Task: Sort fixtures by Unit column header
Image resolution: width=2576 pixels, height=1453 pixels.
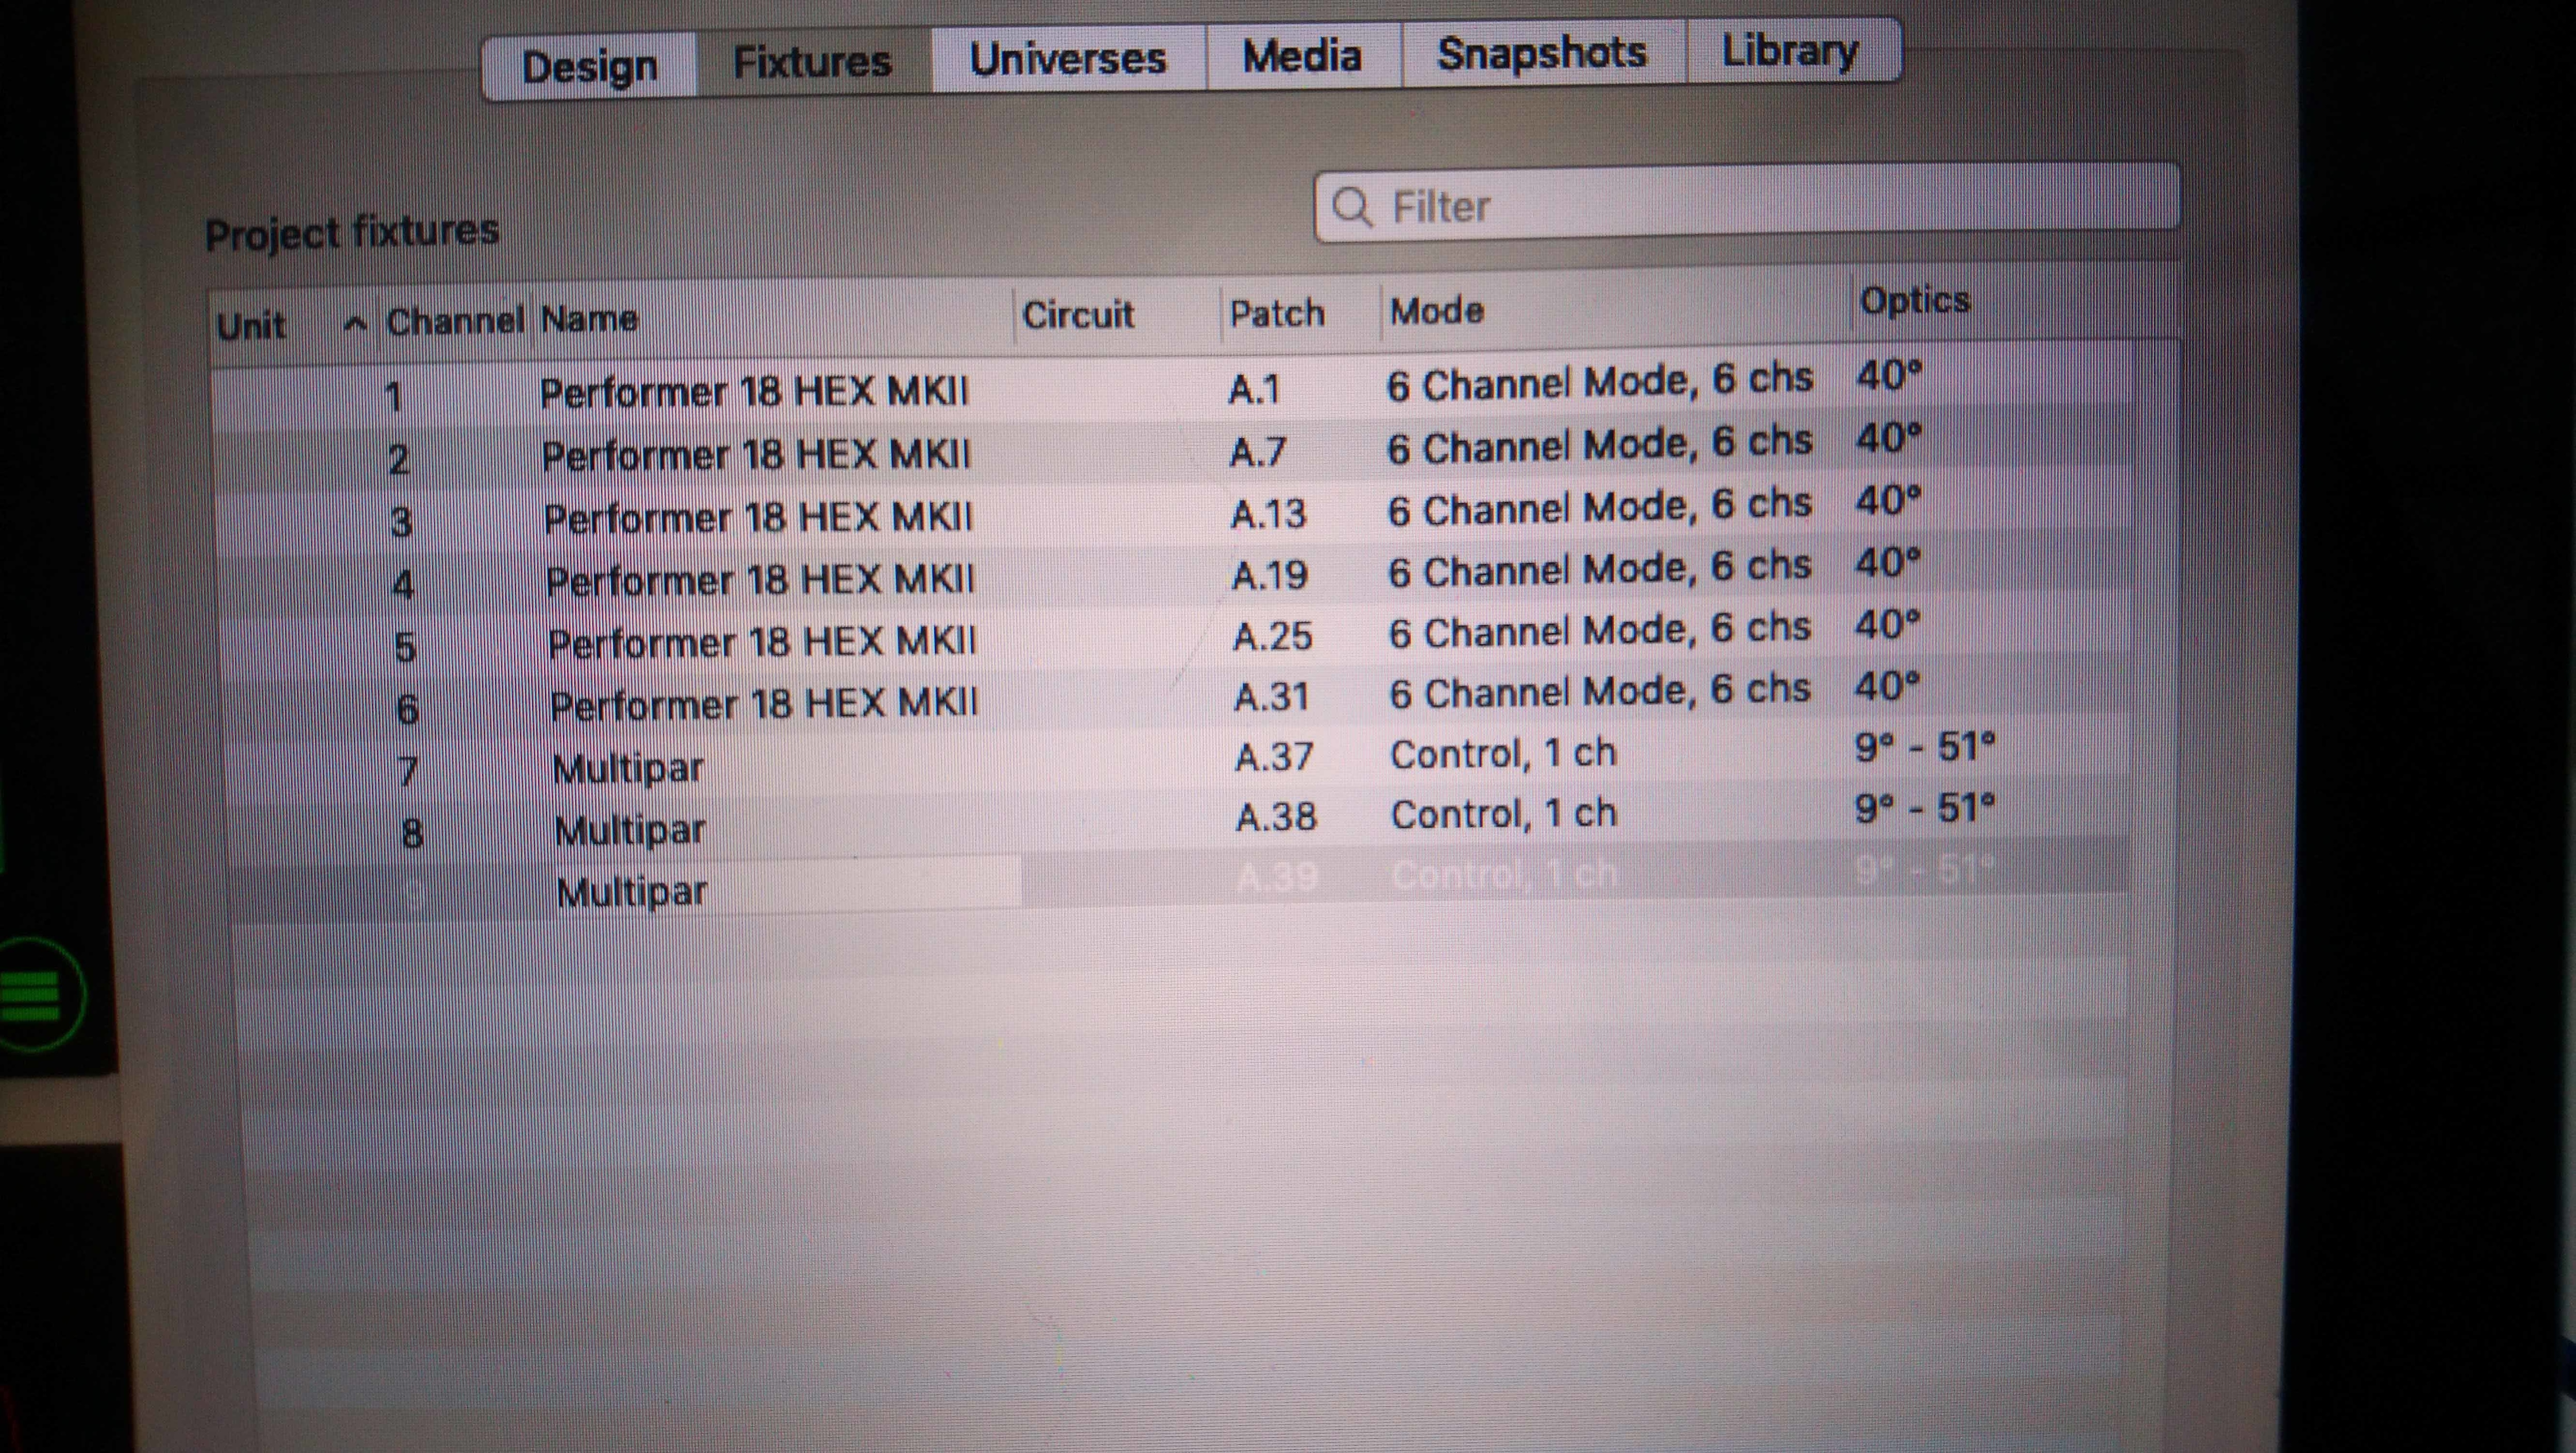Action: pos(251,325)
